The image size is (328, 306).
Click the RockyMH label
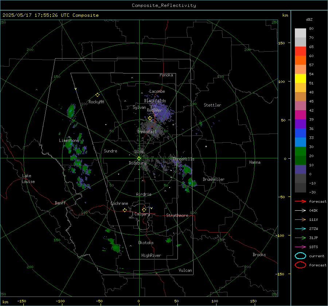[x=96, y=102]
